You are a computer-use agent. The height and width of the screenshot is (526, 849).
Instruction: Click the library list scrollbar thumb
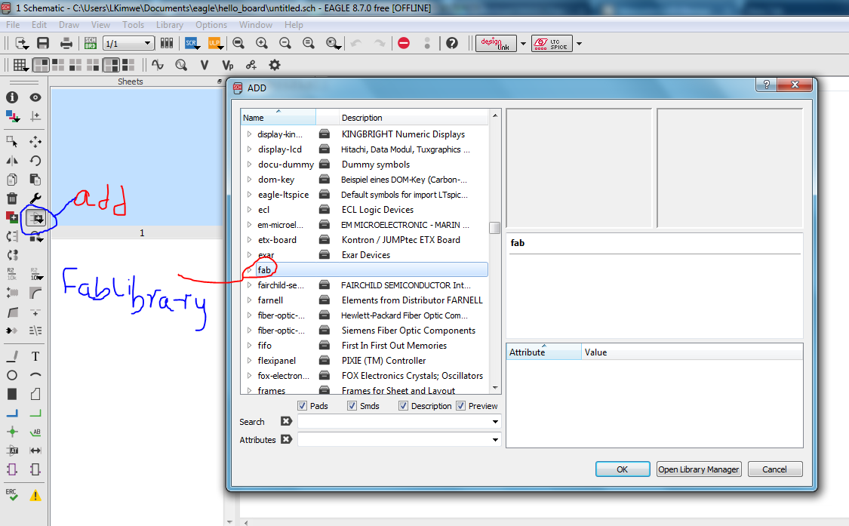click(x=494, y=228)
